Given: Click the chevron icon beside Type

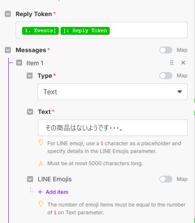Looking at the screenshot, I should (30, 76).
